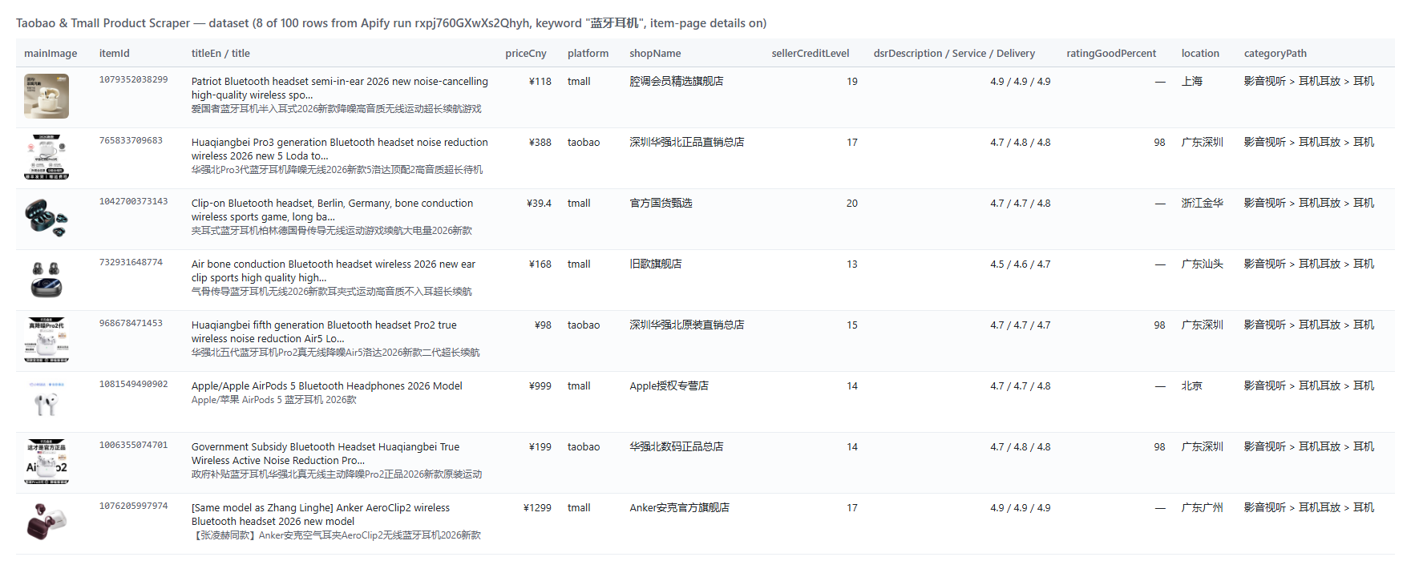The image size is (1411, 569).
Task: Click the Apple/Apple AirPods 5 English title
Action: pyautogui.click(x=327, y=386)
